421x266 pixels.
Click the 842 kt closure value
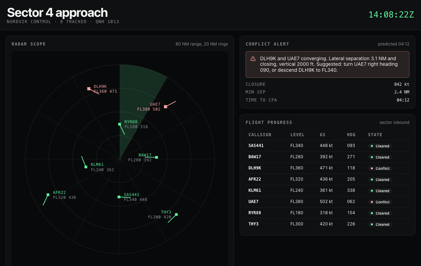point(402,84)
